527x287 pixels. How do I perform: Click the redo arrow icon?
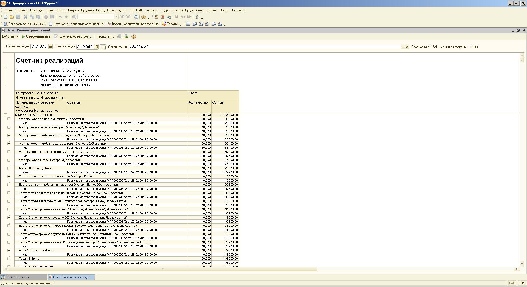(66, 17)
